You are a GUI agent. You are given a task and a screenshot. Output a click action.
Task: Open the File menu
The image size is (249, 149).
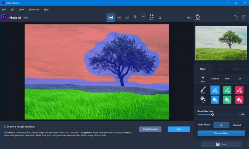coord(4,10)
